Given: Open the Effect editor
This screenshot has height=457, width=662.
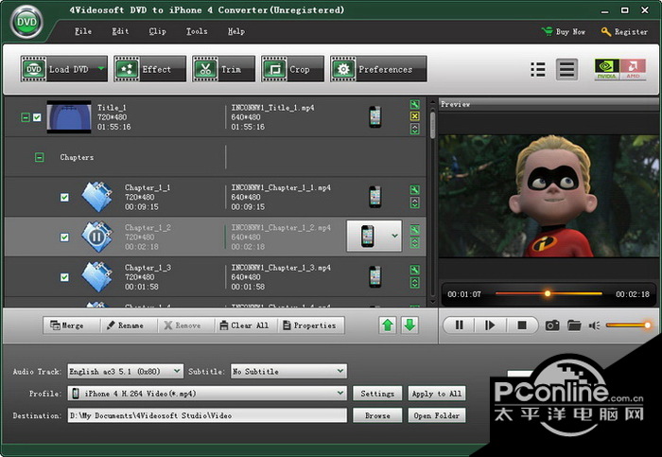Looking at the screenshot, I should pyautogui.click(x=149, y=69).
